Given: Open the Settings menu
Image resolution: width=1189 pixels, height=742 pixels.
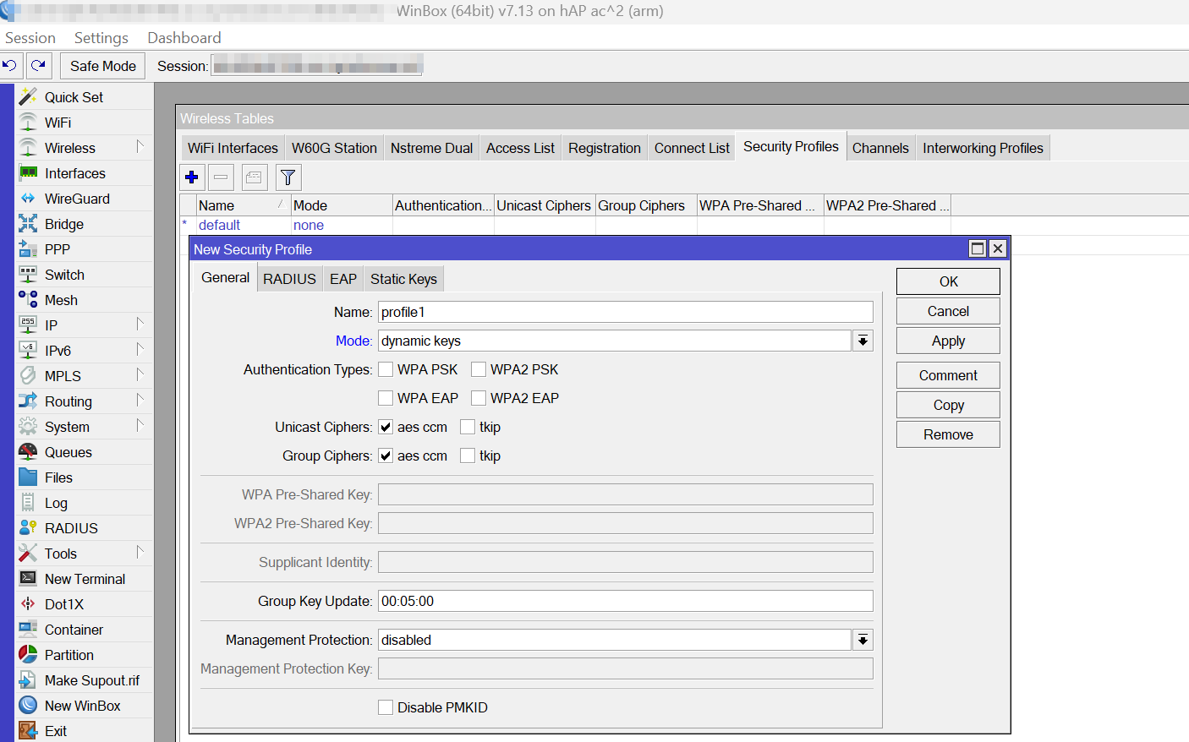Looking at the screenshot, I should 101,38.
